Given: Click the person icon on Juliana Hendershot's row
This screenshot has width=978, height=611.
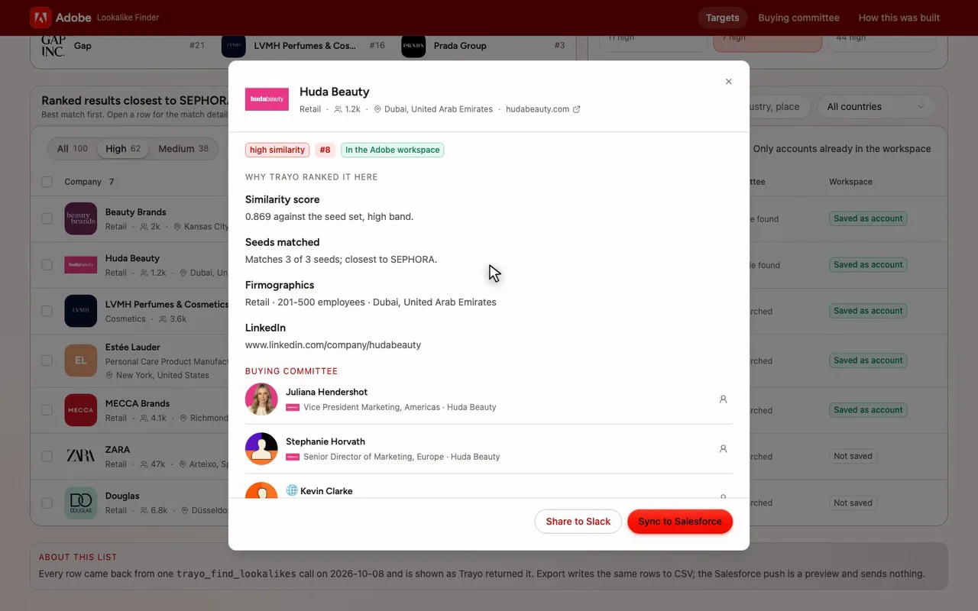Looking at the screenshot, I should point(723,399).
